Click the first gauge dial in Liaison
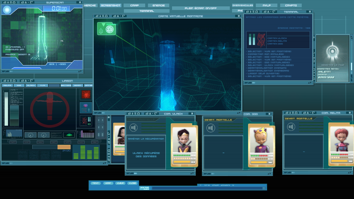Image resolution: width=354 pixels, height=199 pixels. point(30,135)
